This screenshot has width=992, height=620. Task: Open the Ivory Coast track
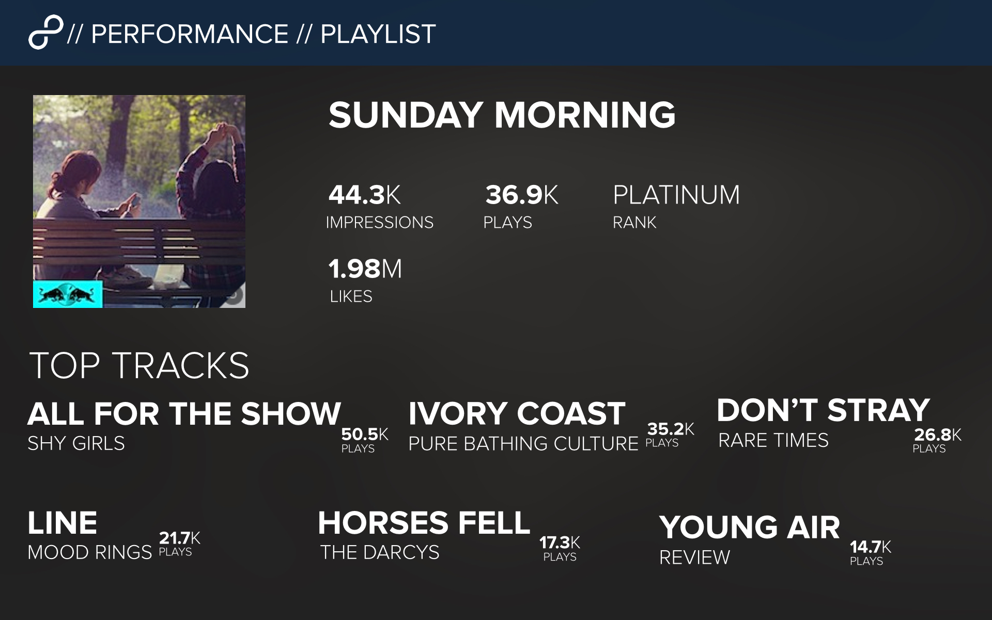click(517, 414)
